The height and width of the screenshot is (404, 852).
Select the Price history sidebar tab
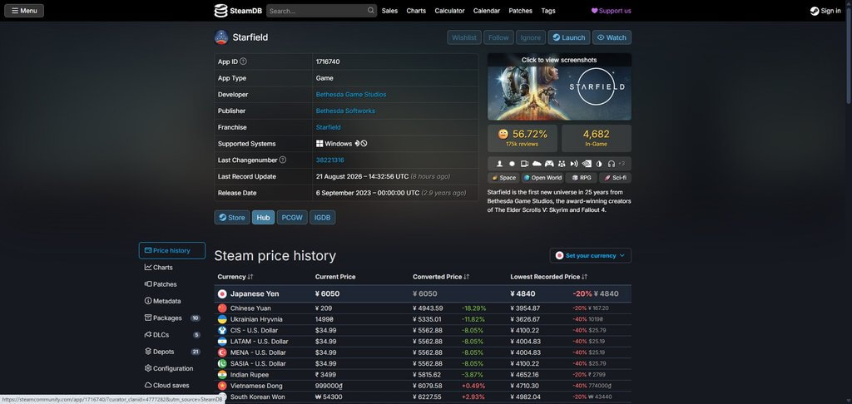pyautogui.click(x=172, y=250)
